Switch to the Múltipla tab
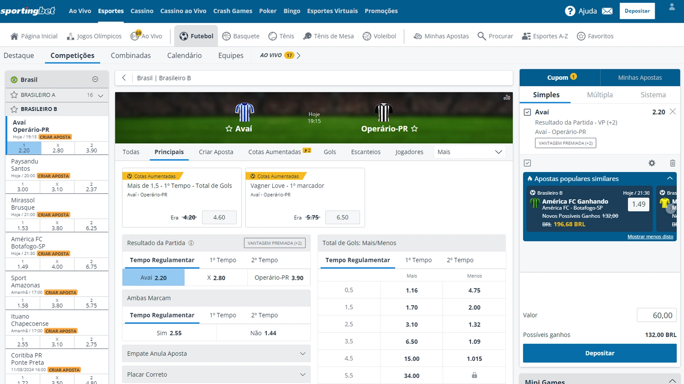 600,95
